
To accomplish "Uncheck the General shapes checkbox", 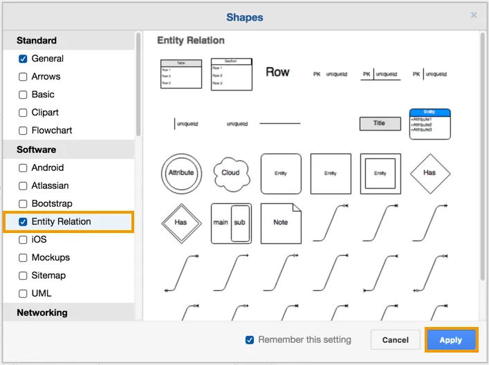I will (23, 59).
